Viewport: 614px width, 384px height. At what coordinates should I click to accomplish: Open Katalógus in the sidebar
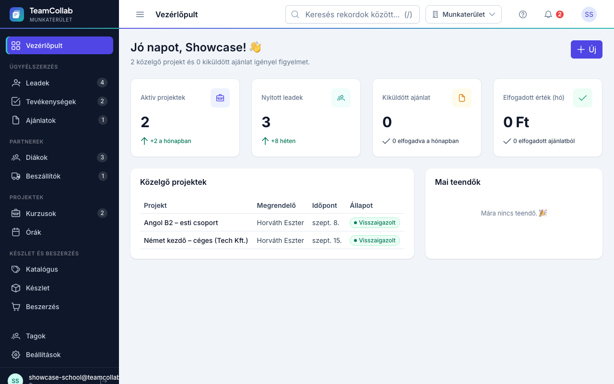coord(59,269)
